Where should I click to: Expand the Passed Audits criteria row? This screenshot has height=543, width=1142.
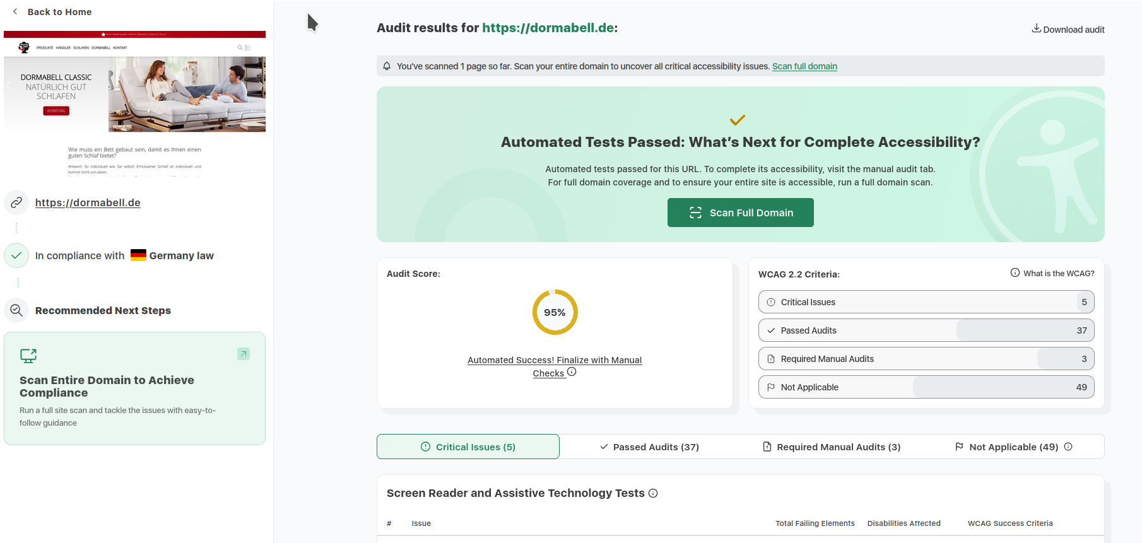tap(926, 330)
